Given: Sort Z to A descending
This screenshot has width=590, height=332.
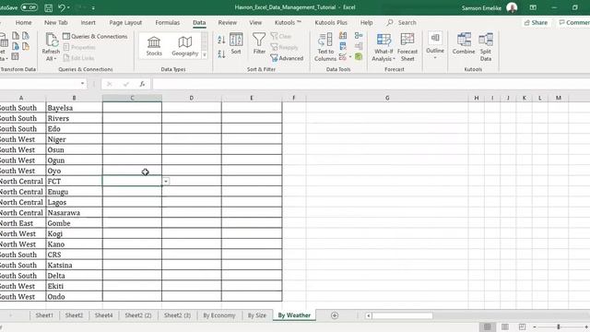Looking at the screenshot, I should [221, 54].
